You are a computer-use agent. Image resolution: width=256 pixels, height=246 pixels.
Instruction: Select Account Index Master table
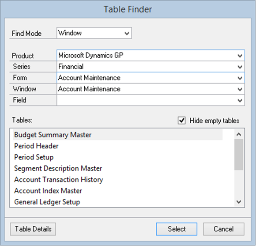(x=117, y=191)
